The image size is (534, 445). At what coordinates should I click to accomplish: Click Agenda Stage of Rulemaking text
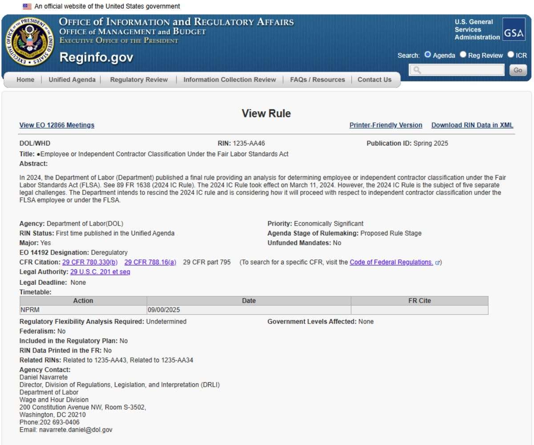coord(344,233)
